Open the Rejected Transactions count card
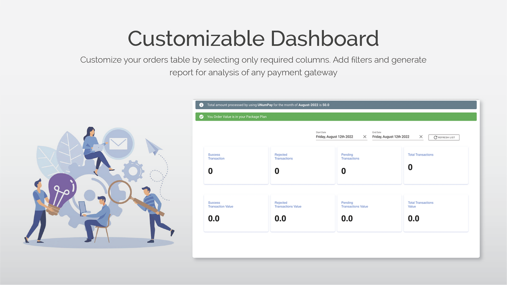 click(x=302, y=165)
